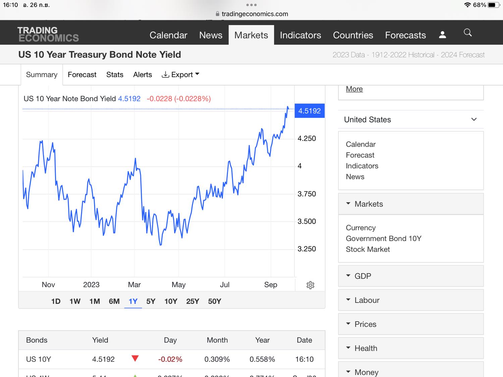
Task: Click the Trading Economics logo
Action: 48,35
